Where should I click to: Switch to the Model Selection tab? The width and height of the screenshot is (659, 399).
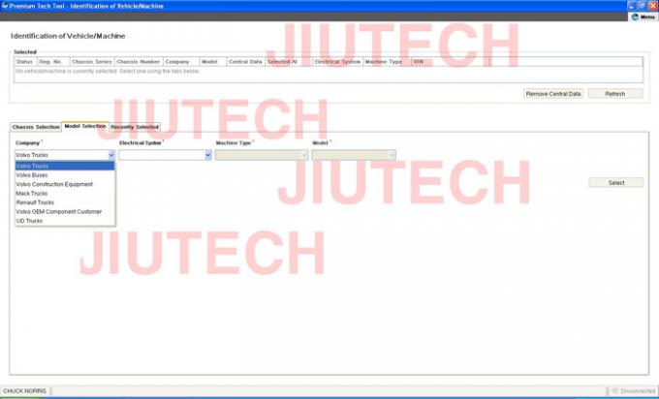[x=85, y=126]
